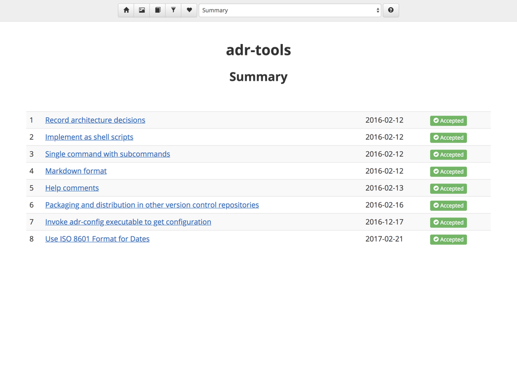This screenshot has height=375, width=517.
Task: Open the book icon in toolbar
Action: click(158, 10)
